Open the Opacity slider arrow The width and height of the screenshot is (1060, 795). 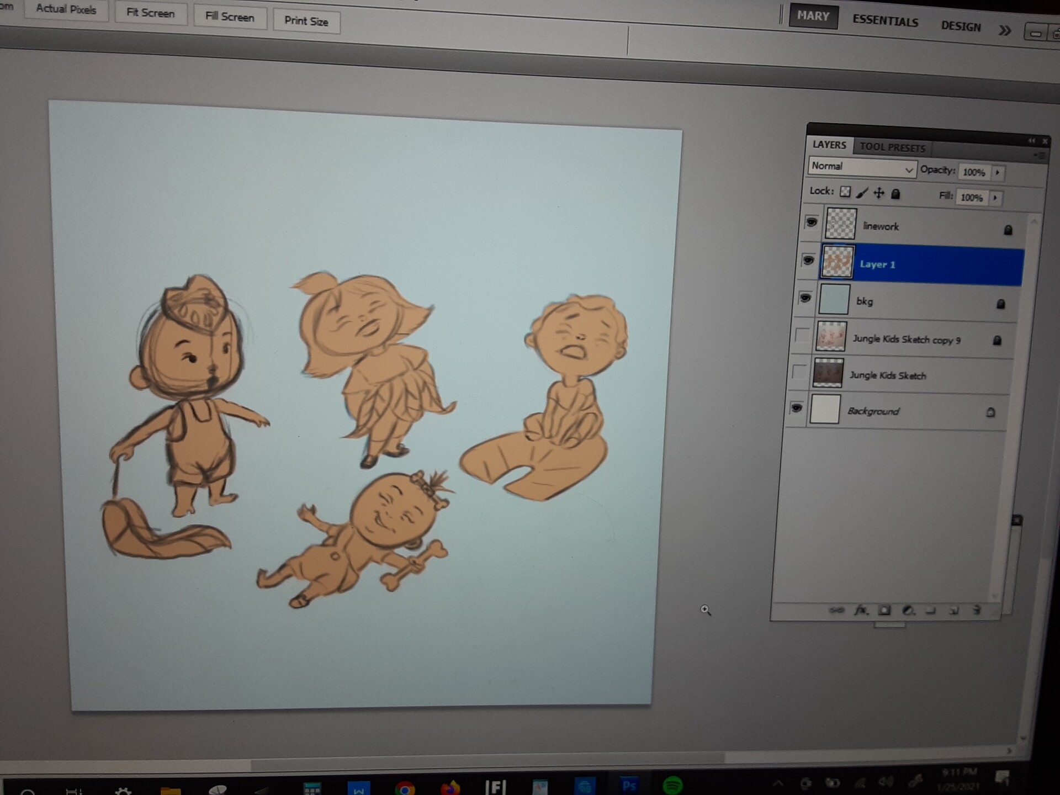point(998,173)
